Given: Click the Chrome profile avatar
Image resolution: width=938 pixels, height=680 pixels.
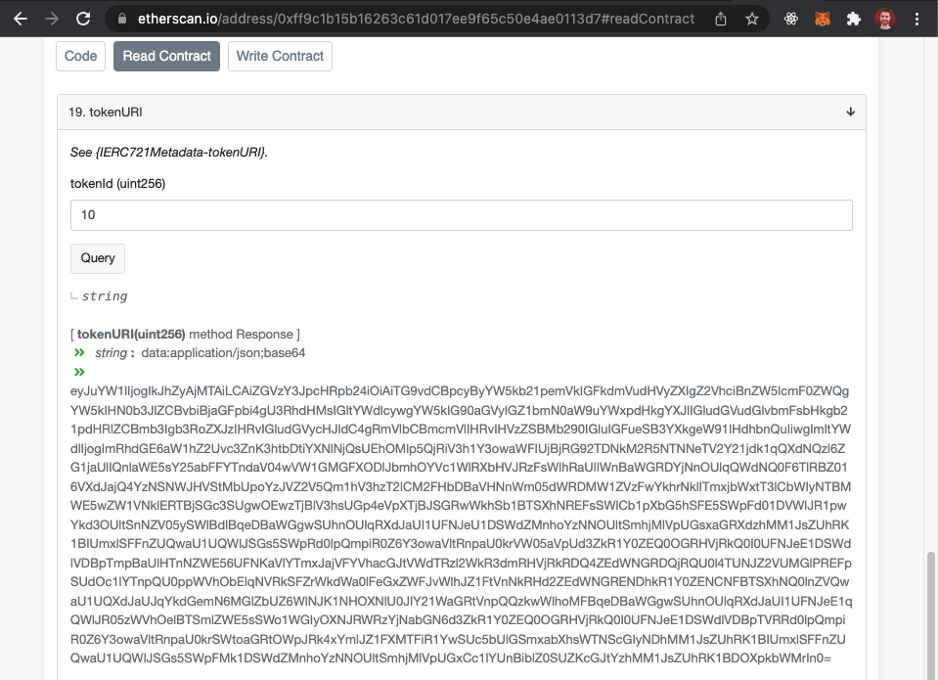Looking at the screenshot, I should click(x=884, y=19).
